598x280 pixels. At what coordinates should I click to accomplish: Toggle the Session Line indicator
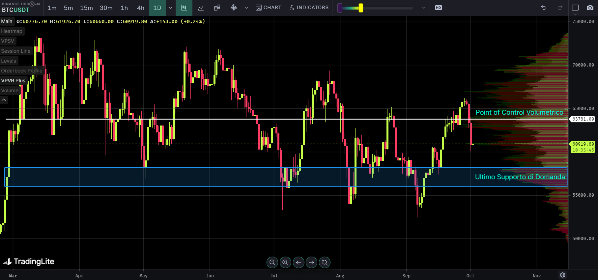click(x=16, y=51)
